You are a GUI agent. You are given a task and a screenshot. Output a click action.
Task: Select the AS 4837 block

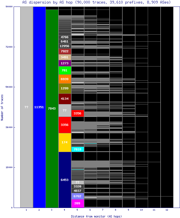click(78, 191)
